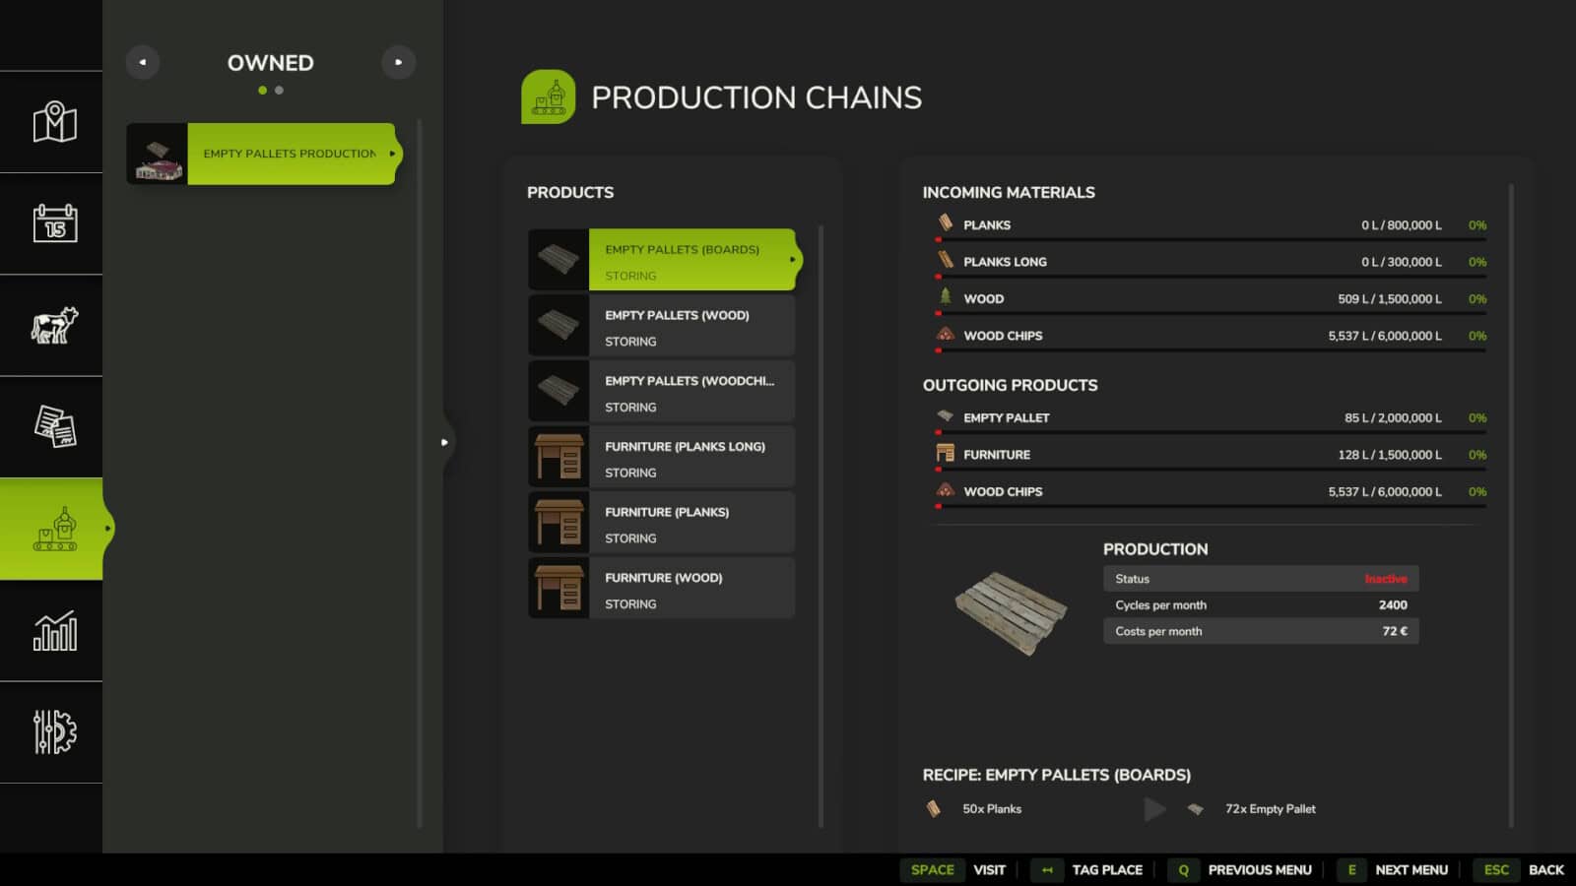Toggle Empty Pallets (Wood) production
The width and height of the screenshot is (1576, 886).
[x=690, y=326]
